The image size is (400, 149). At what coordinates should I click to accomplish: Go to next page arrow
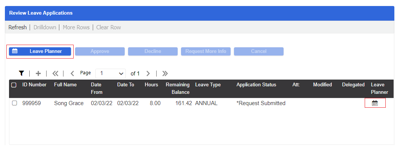coord(148,73)
